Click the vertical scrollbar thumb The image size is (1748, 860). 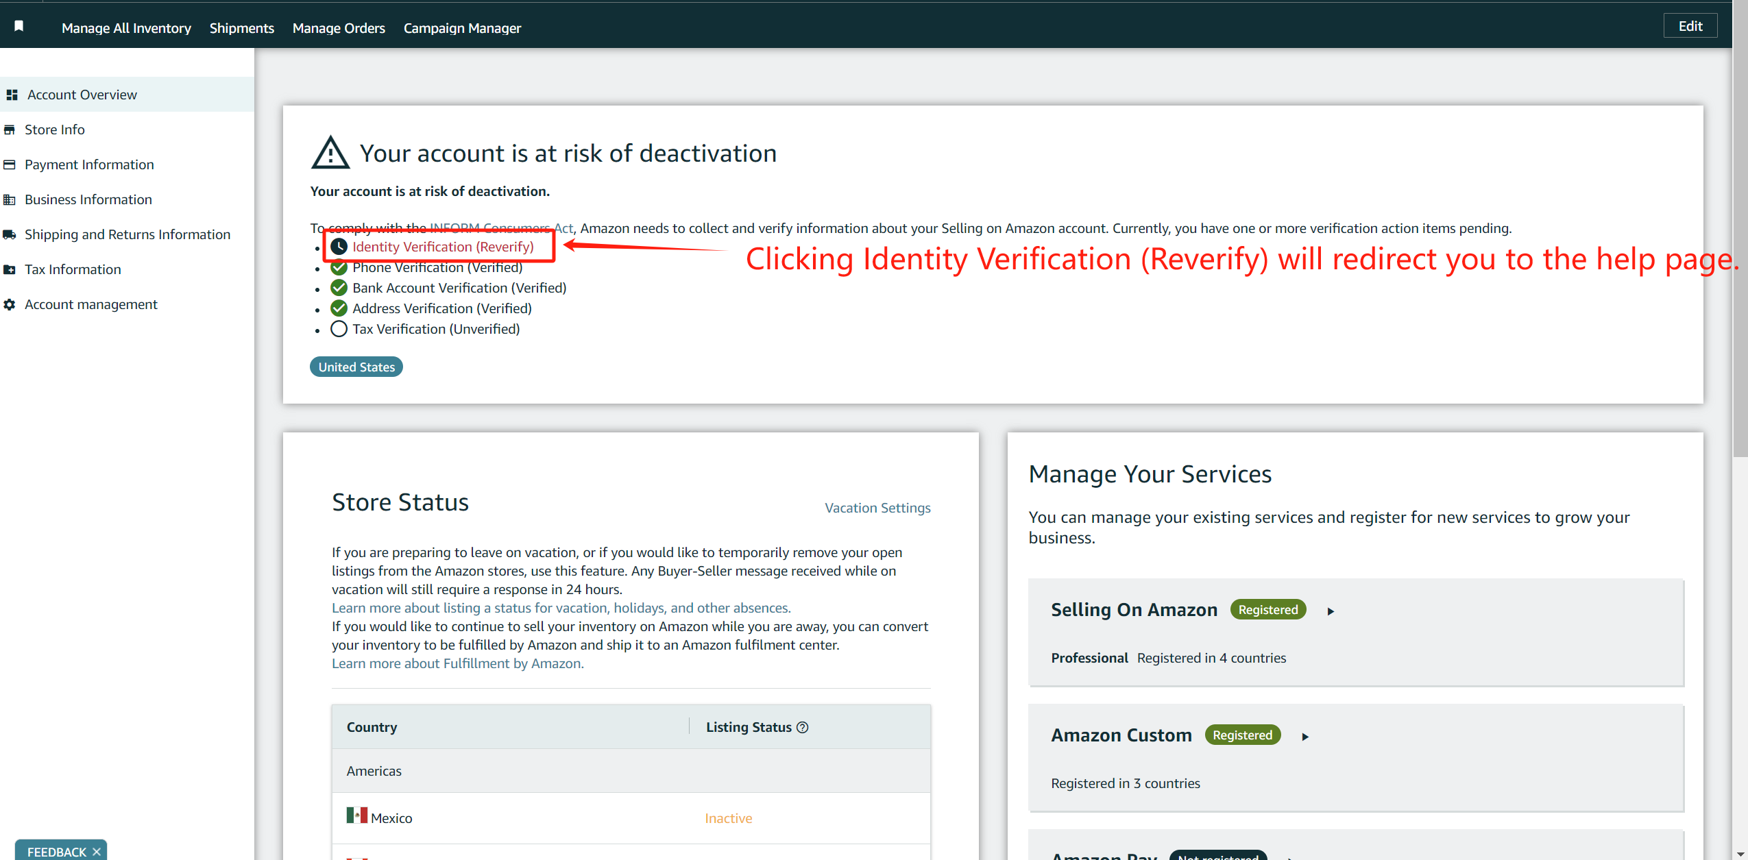point(1740,230)
